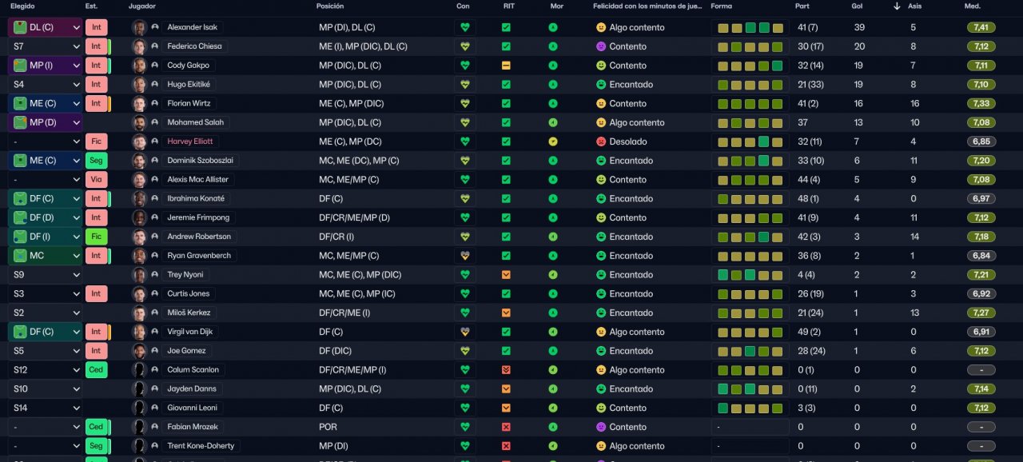Open Harvey Elliott's empty selection dropdown
Image resolution: width=1023 pixels, height=462 pixels.
46,141
